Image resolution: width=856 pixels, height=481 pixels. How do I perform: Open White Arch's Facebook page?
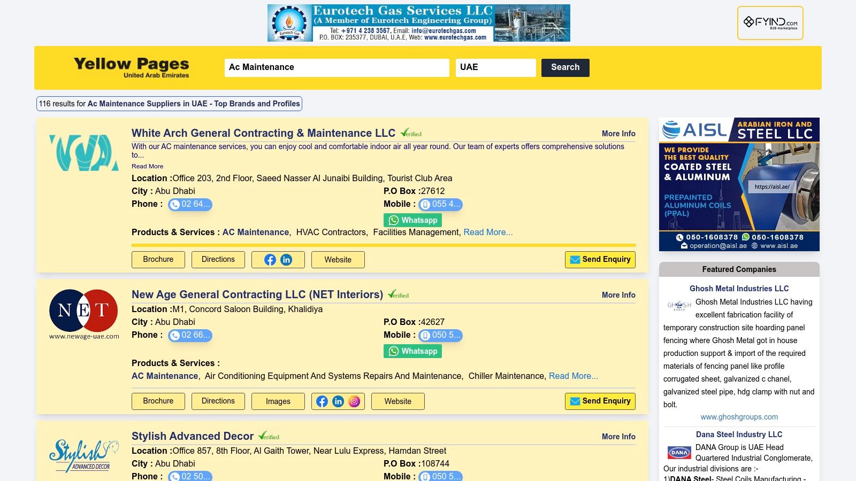pos(269,260)
